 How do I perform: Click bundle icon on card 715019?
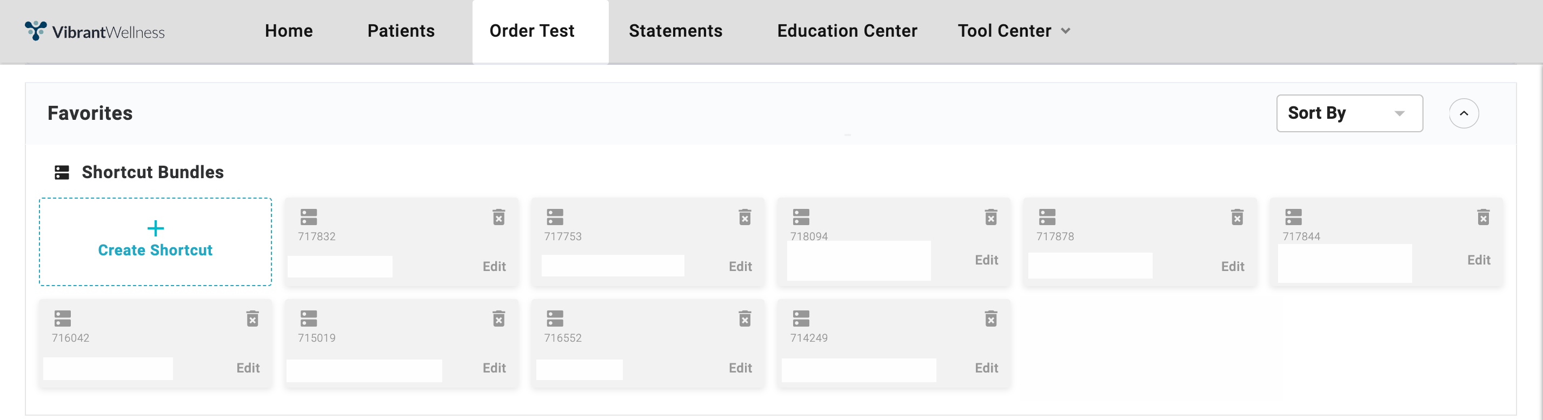pyautogui.click(x=309, y=319)
